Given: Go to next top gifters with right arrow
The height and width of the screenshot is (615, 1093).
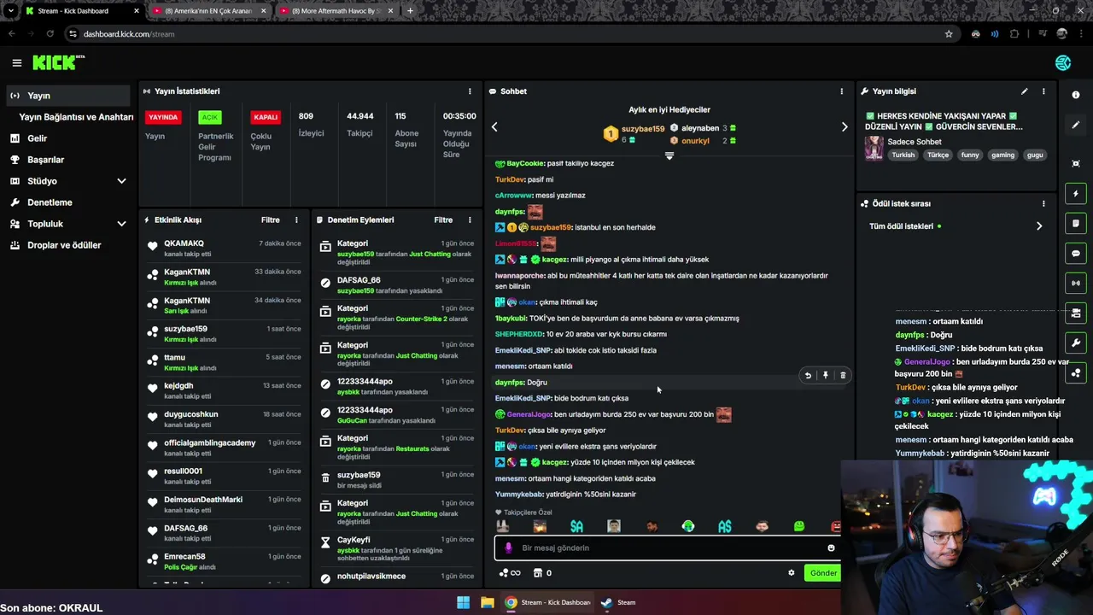Looking at the screenshot, I should click(x=845, y=126).
